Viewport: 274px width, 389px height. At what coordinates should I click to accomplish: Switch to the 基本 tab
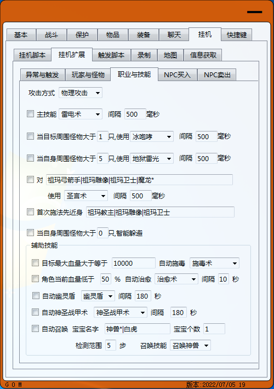pyautogui.click(x=21, y=35)
